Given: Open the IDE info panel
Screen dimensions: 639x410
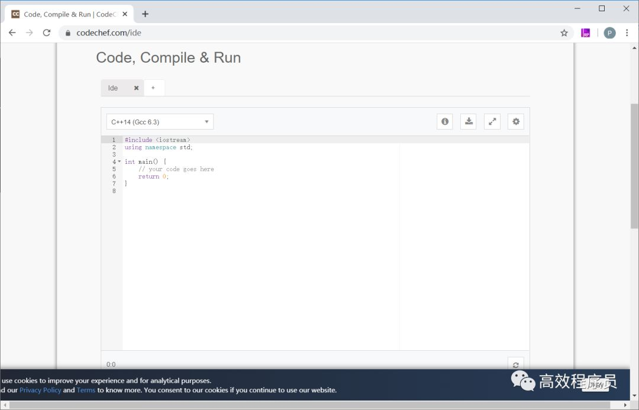Looking at the screenshot, I should (444, 121).
